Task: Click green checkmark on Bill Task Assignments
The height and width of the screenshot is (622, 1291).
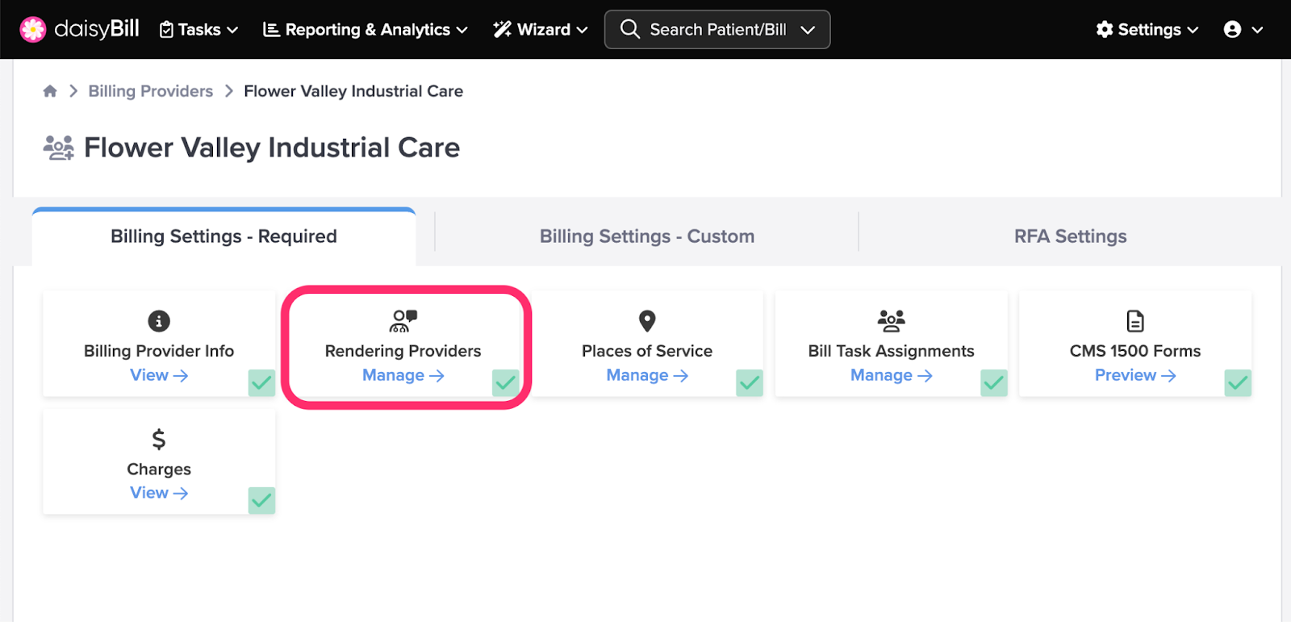Action: point(994,382)
